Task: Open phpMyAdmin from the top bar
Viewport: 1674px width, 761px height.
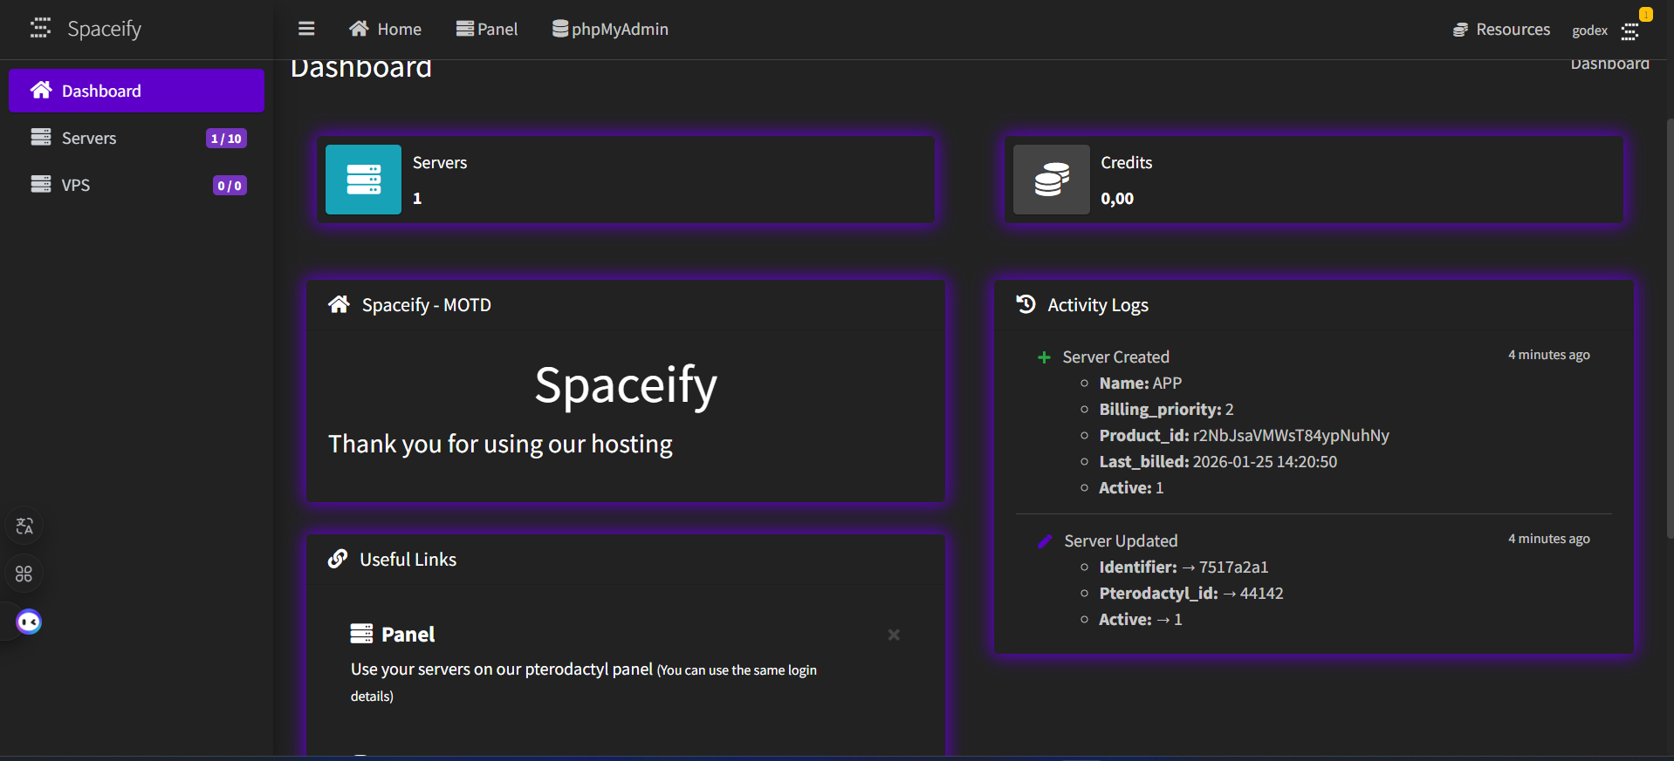Action: pyautogui.click(x=610, y=29)
